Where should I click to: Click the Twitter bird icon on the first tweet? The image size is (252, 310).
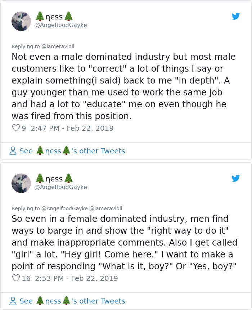click(x=236, y=16)
